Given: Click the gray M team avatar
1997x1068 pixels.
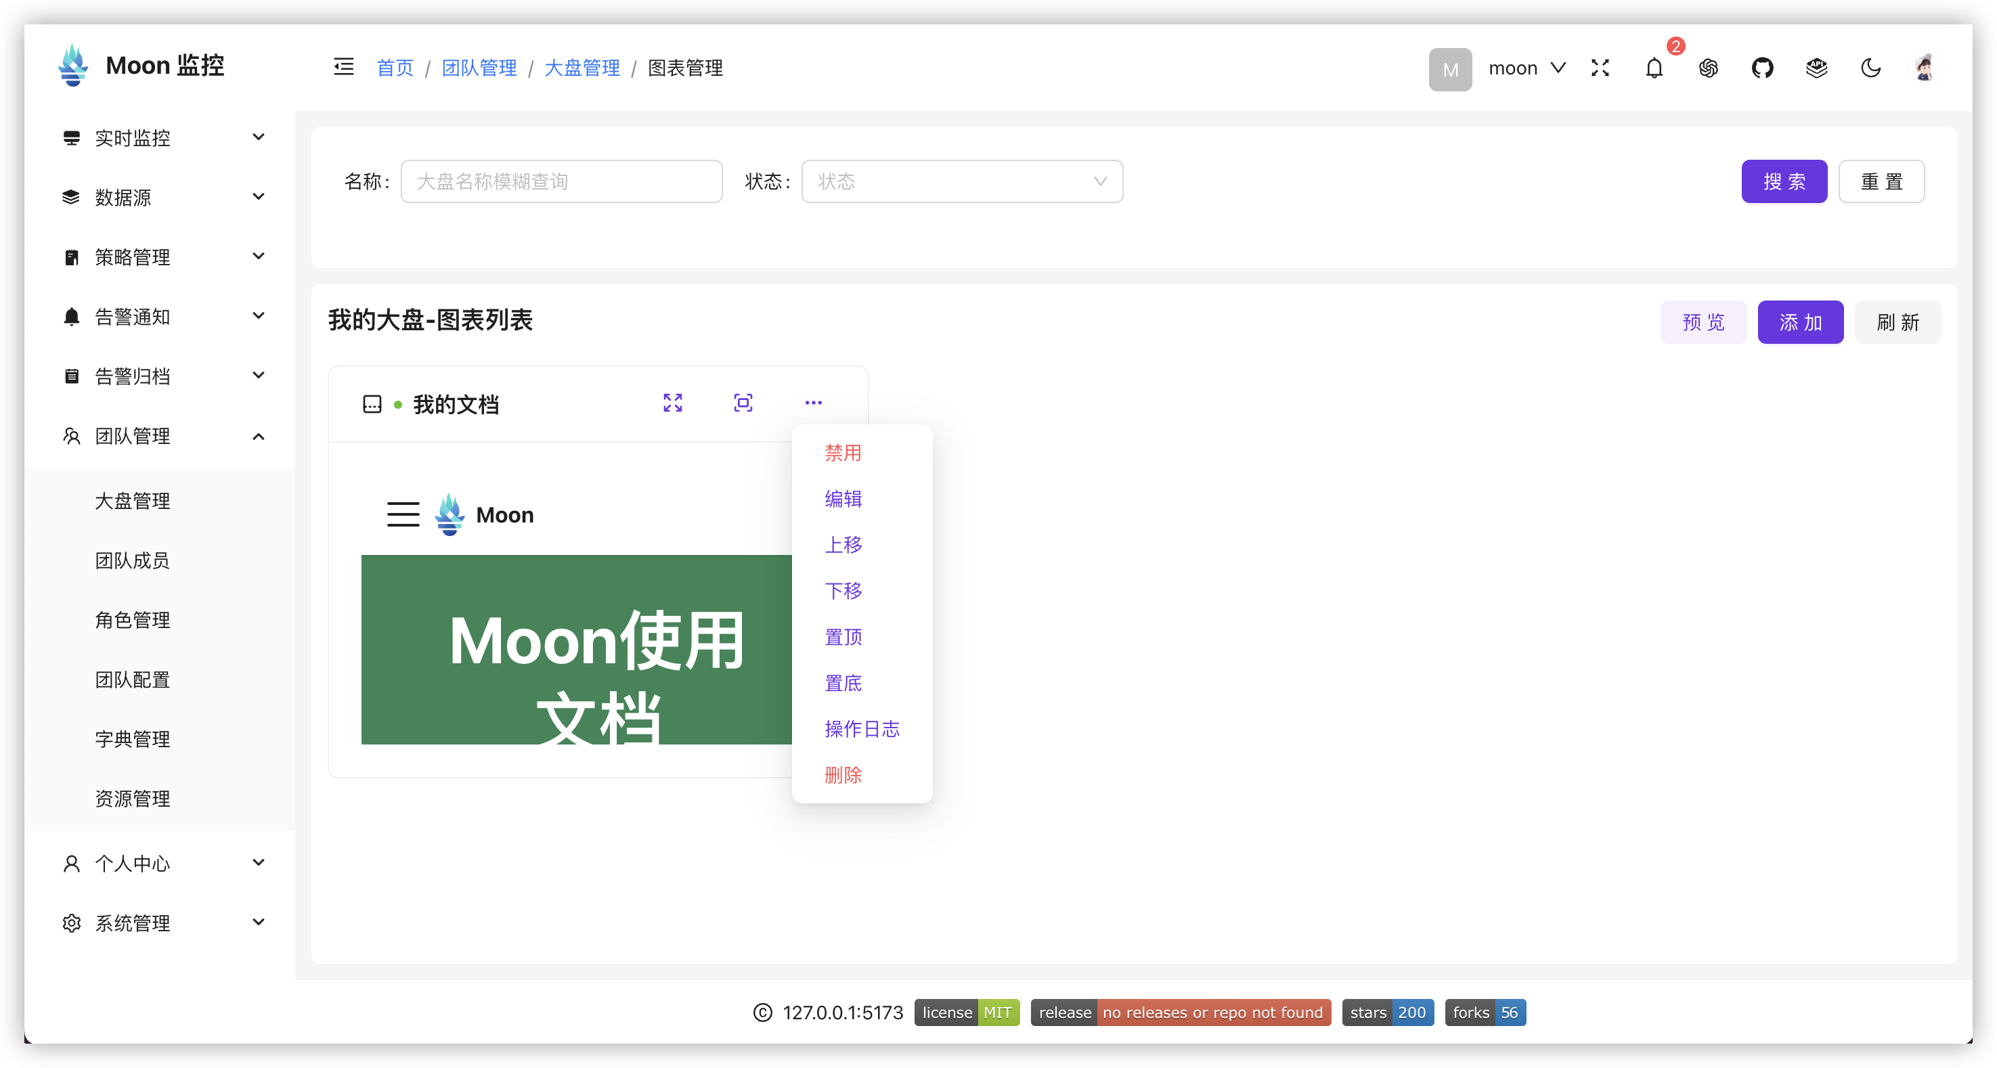Looking at the screenshot, I should [1449, 69].
